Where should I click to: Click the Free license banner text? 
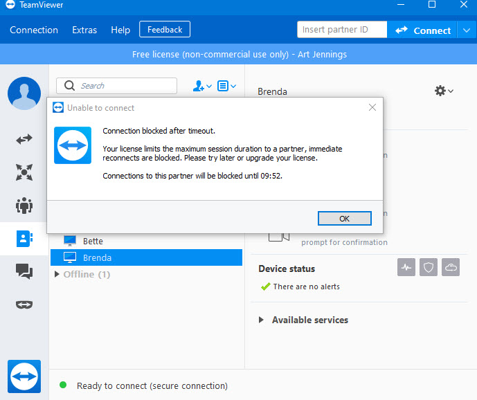point(240,55)
